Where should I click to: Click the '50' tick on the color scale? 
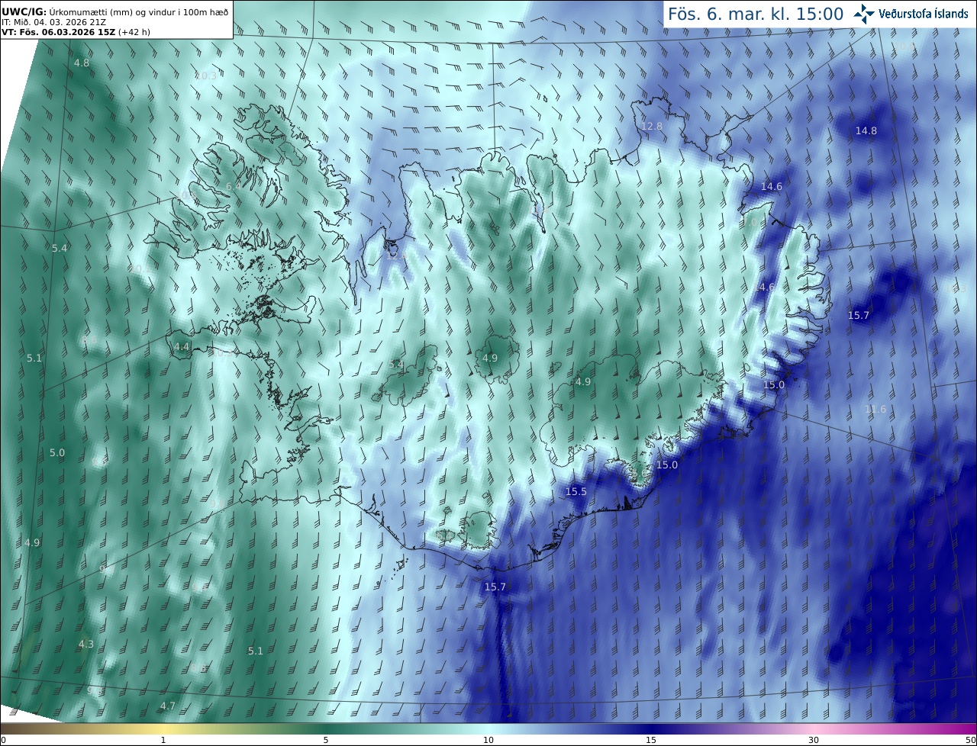[x=970, y=740]
